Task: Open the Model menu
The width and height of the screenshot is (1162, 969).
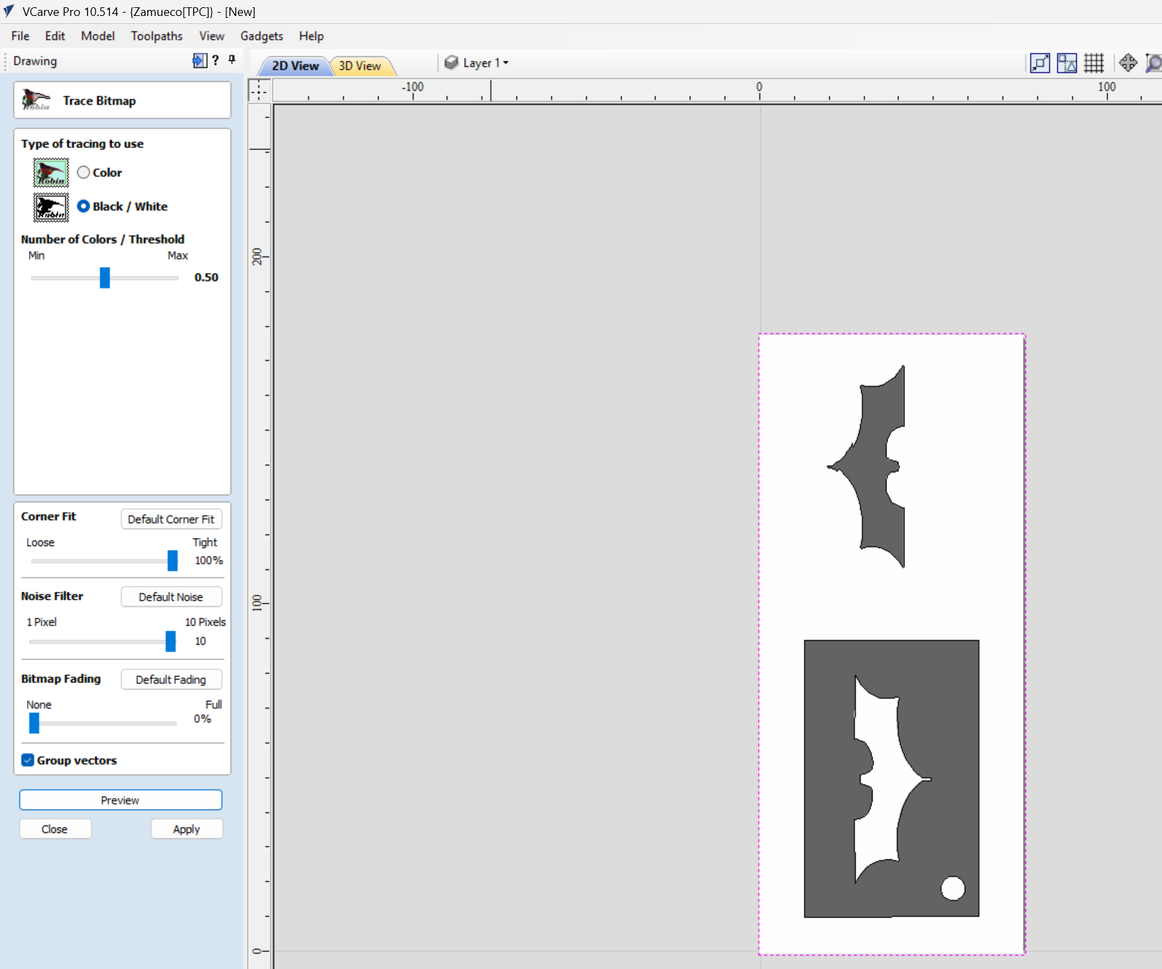Action: pos(98,36)
